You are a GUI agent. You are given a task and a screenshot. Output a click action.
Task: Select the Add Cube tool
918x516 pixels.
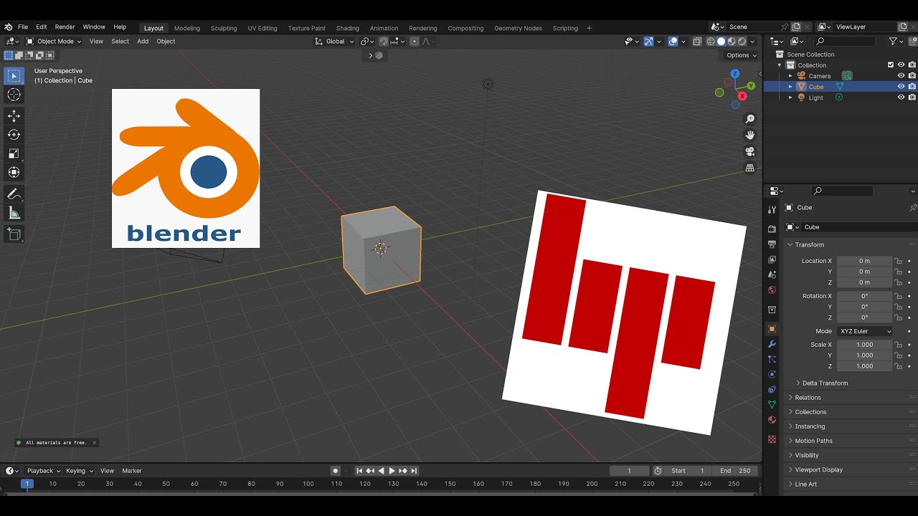[14, 234]
